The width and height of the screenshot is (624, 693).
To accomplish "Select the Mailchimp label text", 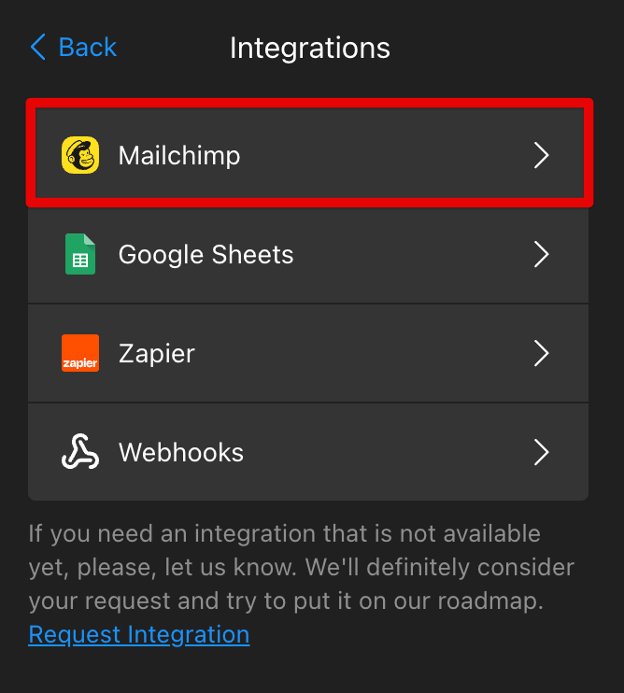I will click(179, 156).
